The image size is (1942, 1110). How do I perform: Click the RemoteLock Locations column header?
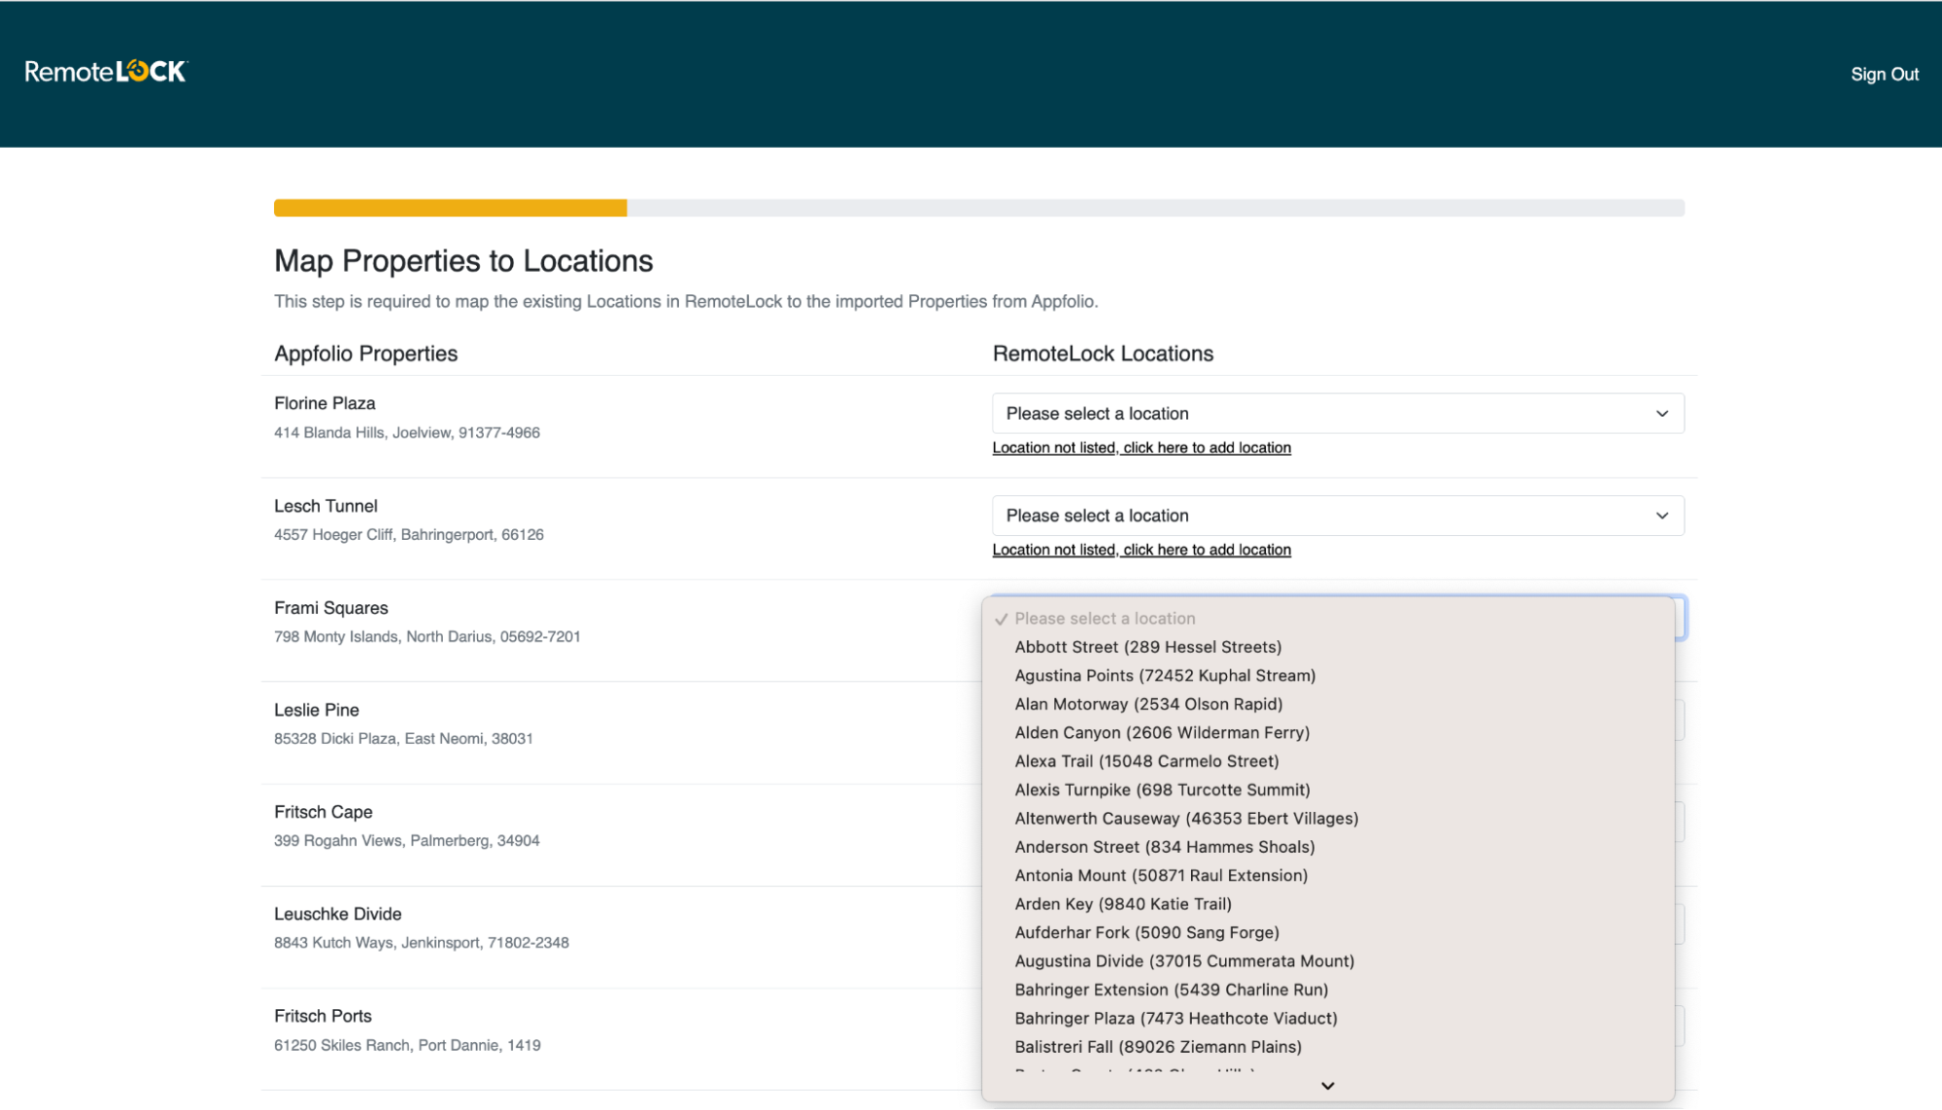tap(1103, 354)
